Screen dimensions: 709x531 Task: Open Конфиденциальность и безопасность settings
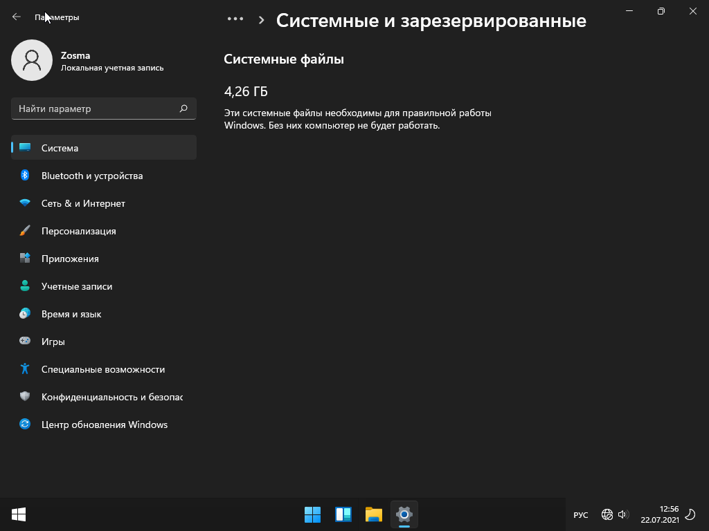[104, 397]
